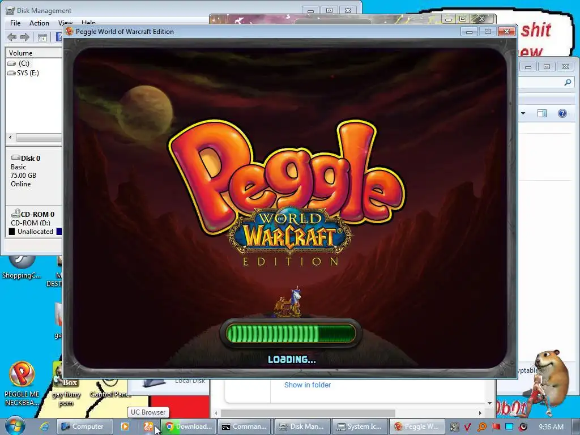Click the unicorn character above the loading bar
This screenshot has width=580, height=435.
pyautogui.click(x=289, y=302)
